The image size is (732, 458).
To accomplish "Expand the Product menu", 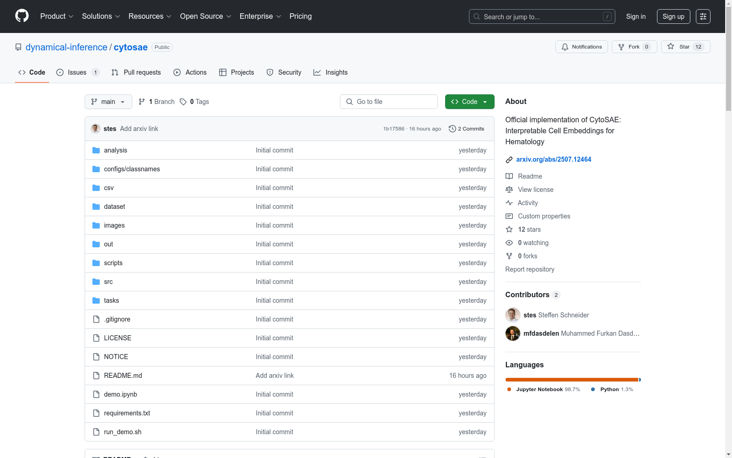I will coord(57,16).
